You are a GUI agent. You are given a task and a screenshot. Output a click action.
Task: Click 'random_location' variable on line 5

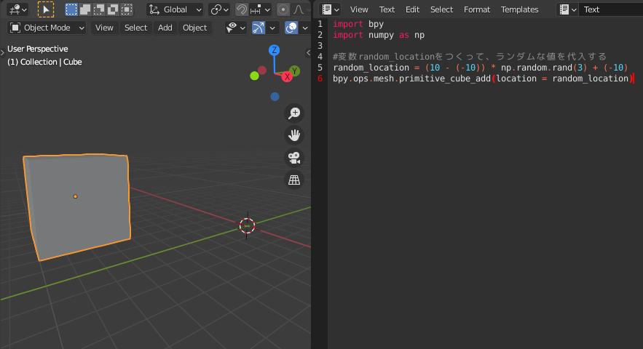(x=371, y=68)
